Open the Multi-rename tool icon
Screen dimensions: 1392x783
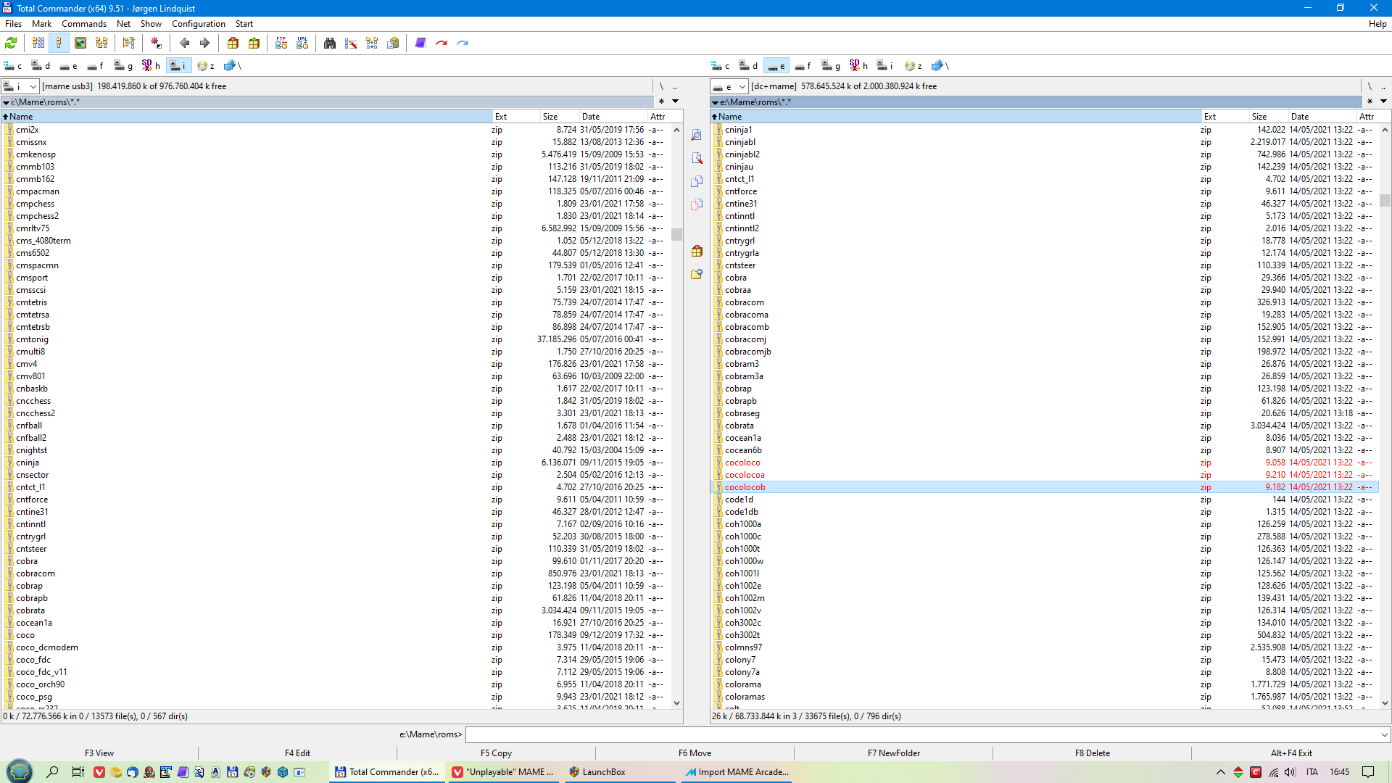point(351,43)
